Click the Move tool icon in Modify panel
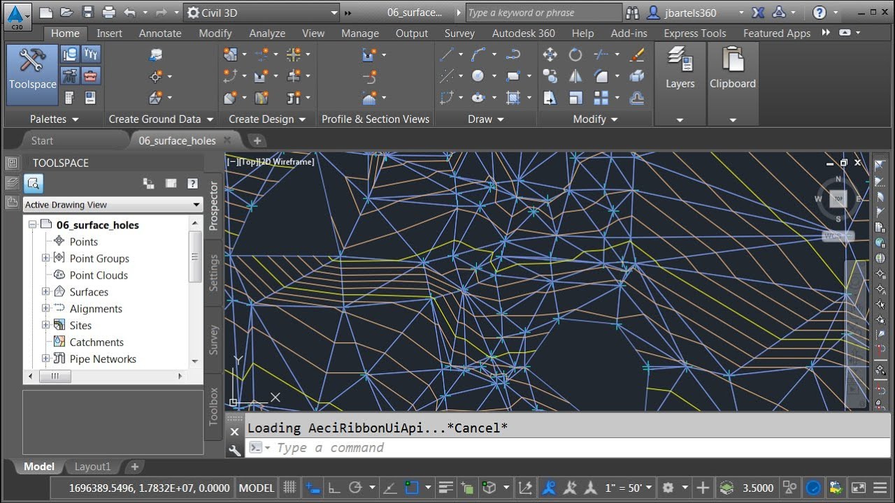This screenshot has width=895, height=503. pyautogui.click(x=550, y=54)
